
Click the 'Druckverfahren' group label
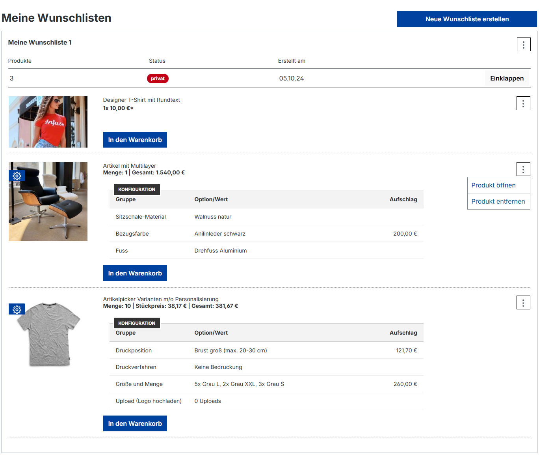(x=136, y=367)
